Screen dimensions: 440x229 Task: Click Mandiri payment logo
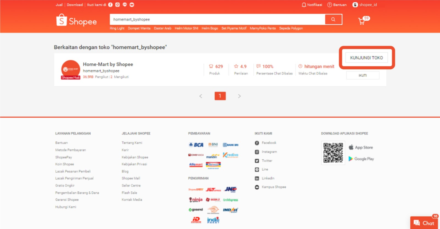coord(213,156)
